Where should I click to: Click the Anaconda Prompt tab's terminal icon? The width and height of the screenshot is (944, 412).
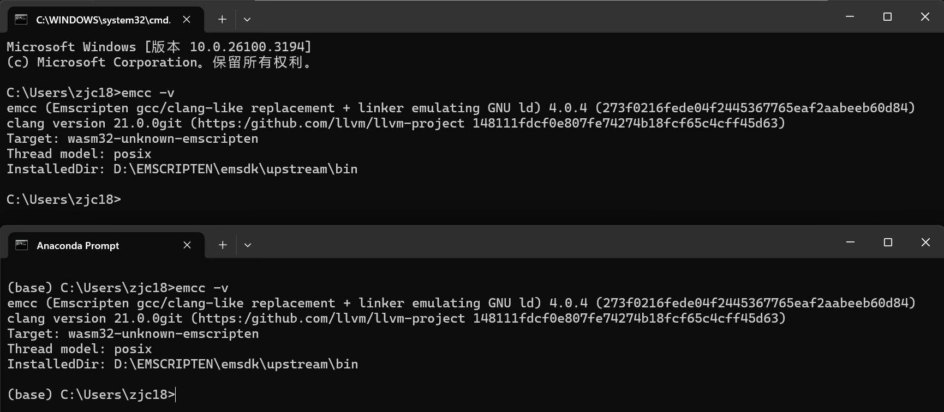tap(21, 245)
